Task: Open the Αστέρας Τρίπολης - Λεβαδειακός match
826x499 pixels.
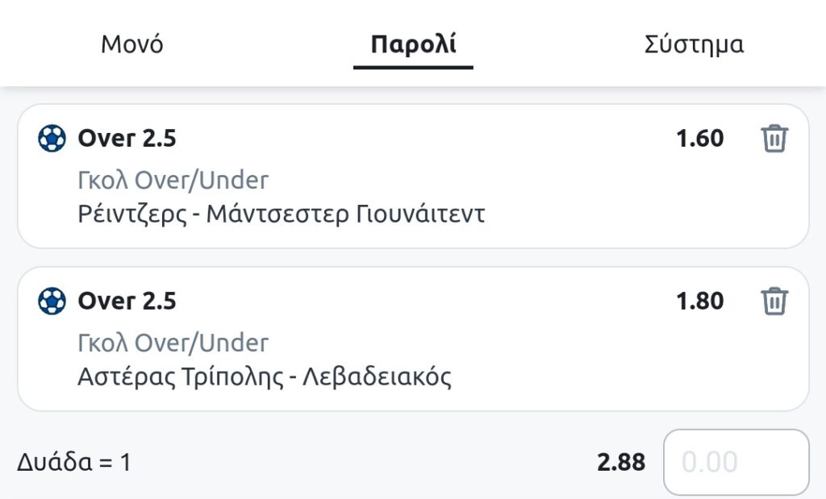Action: coord(264,376)
